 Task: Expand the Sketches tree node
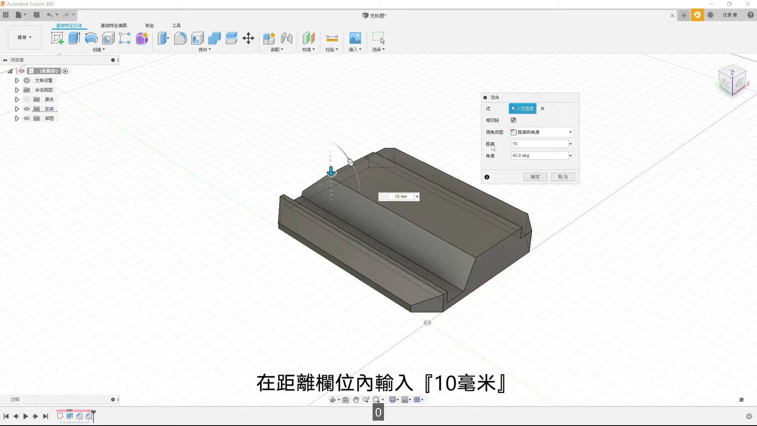pos(17,118)
